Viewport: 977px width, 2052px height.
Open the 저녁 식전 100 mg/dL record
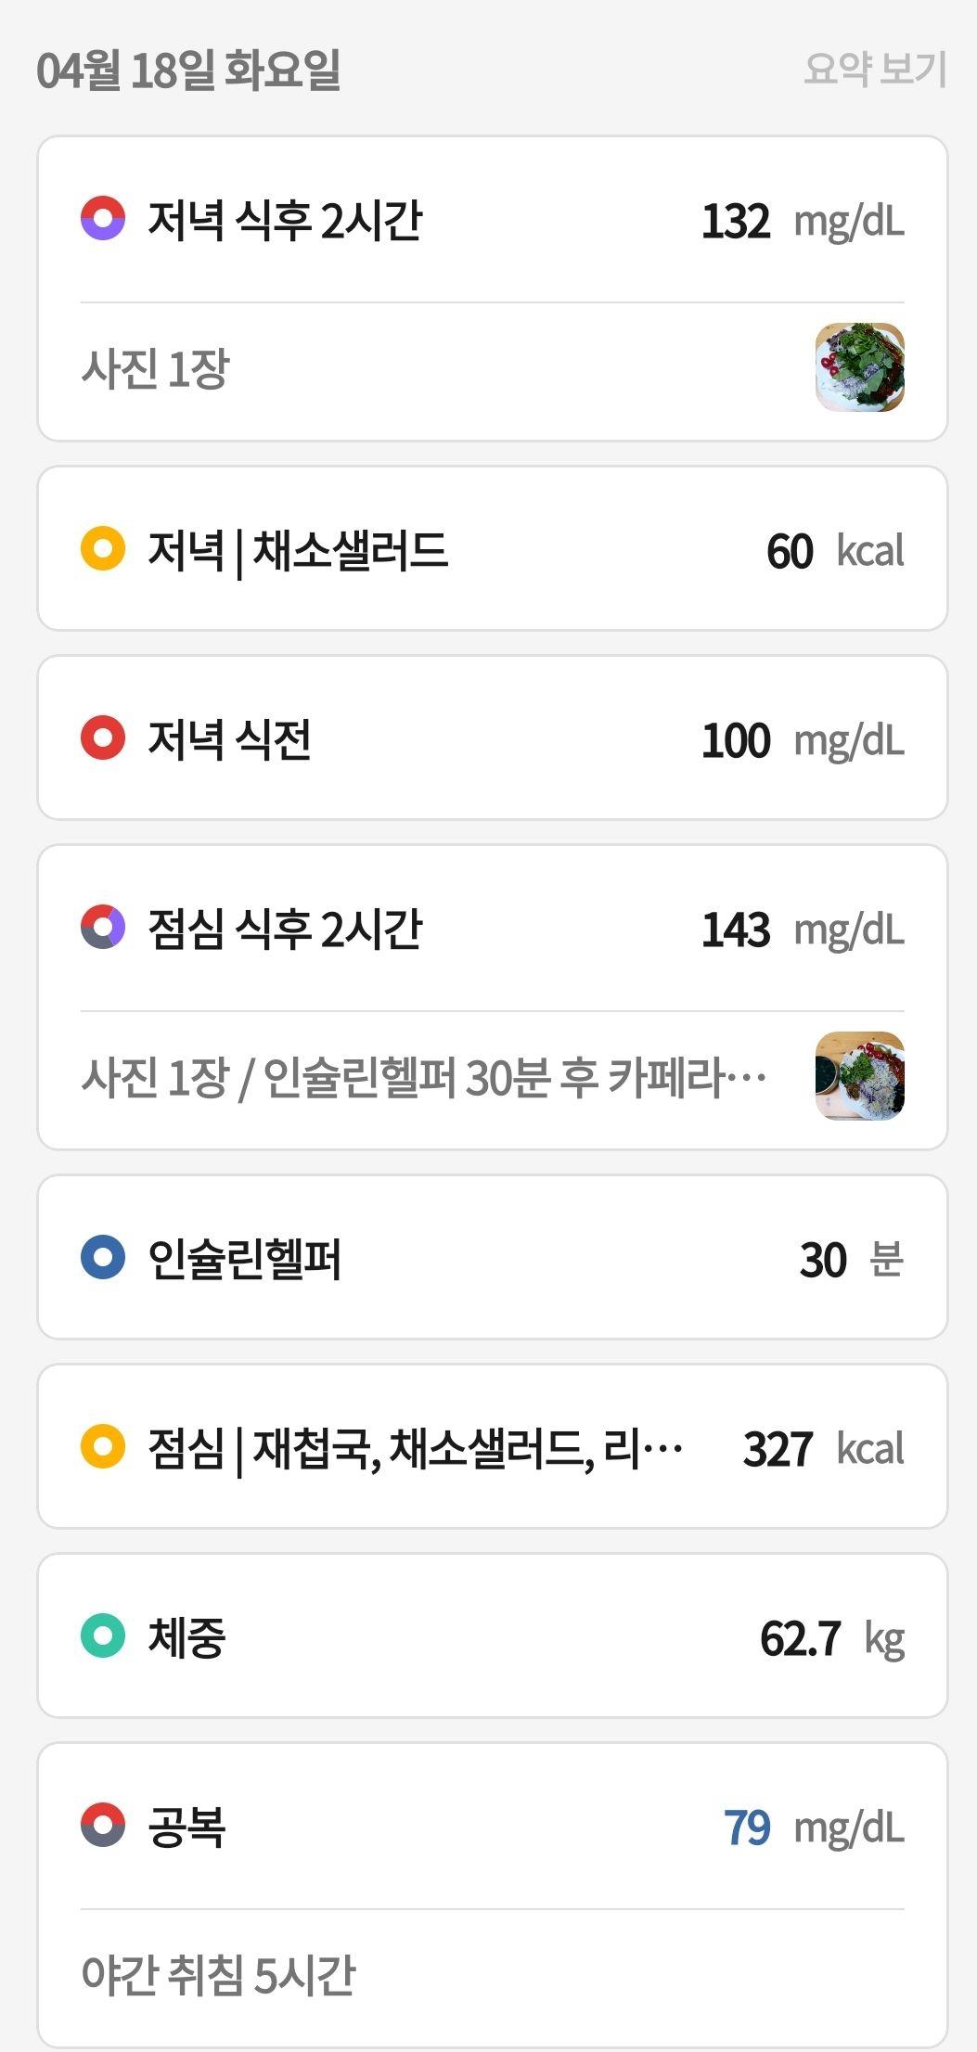click(x=493, y=738)
